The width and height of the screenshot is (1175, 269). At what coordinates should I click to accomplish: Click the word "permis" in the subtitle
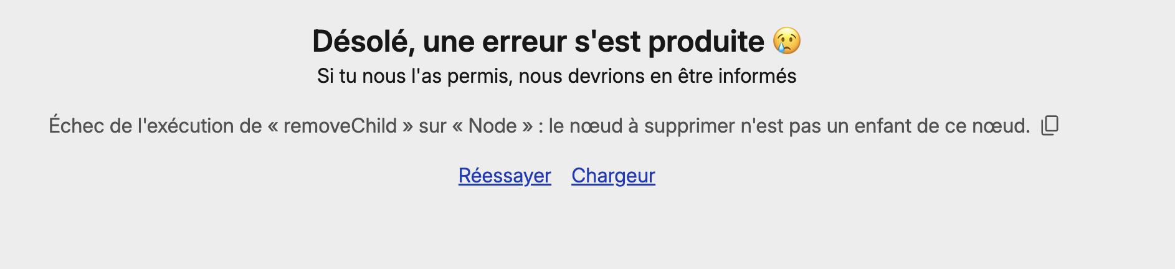click(478, 77)
